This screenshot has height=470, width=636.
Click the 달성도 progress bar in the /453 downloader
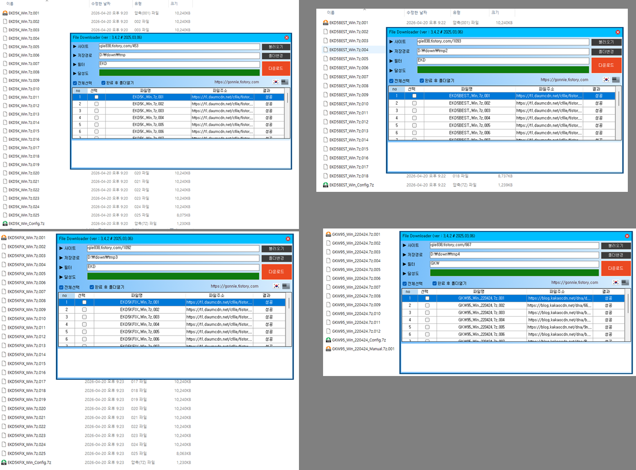(179, 73)
